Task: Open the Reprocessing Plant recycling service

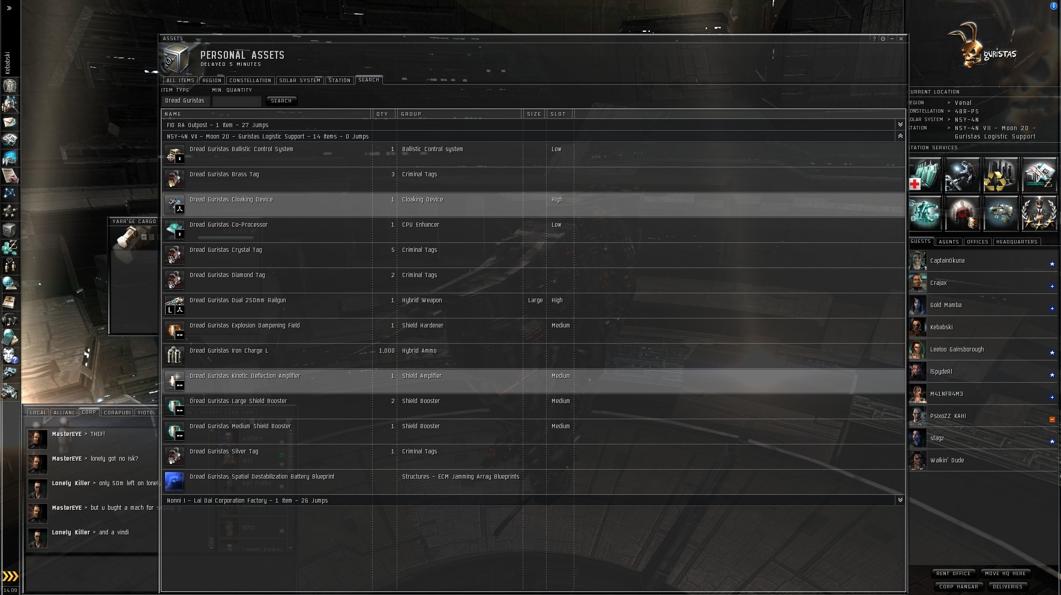Action: [x=1000, y=175]
